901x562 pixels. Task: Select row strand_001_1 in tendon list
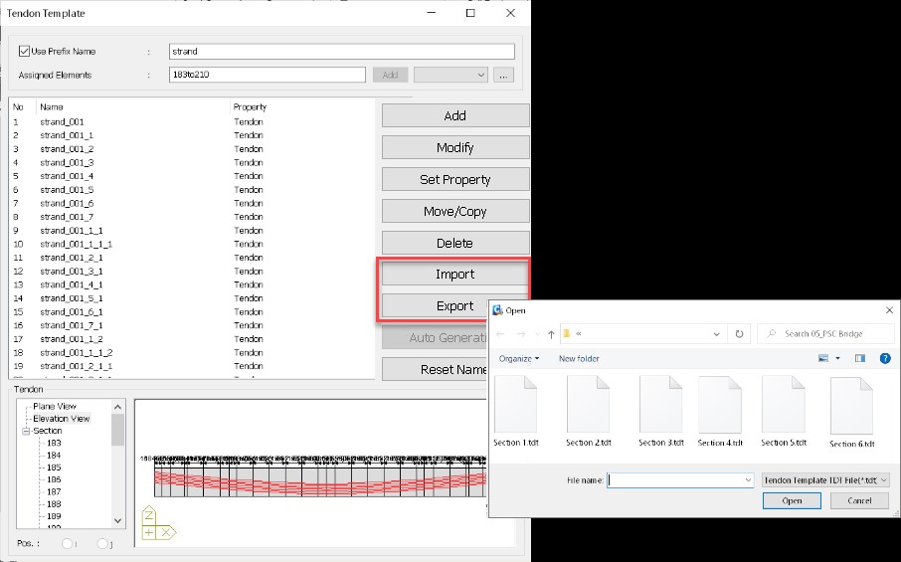pos(192,135)
